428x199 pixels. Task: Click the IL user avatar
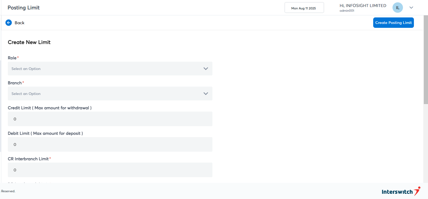[397, 8]
